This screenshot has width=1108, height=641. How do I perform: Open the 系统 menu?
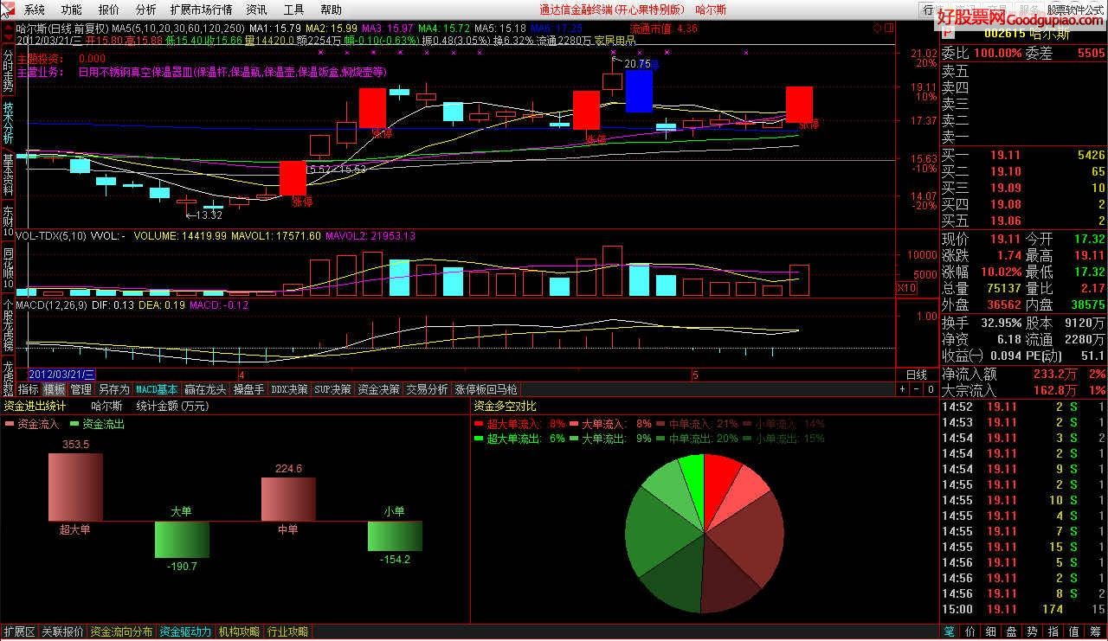[x=35, y=10]
